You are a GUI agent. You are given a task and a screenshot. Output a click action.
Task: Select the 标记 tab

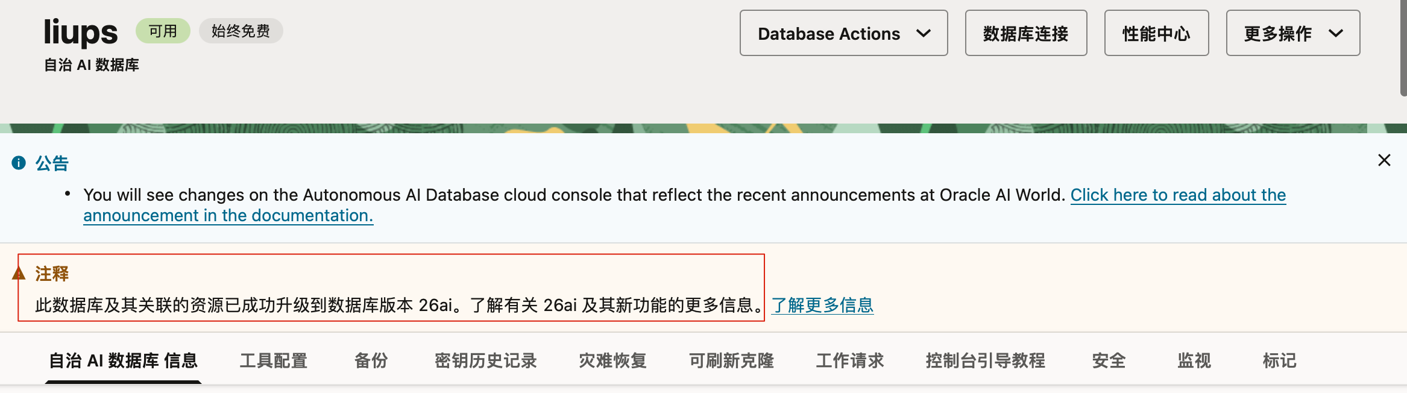coord(1279,360)
